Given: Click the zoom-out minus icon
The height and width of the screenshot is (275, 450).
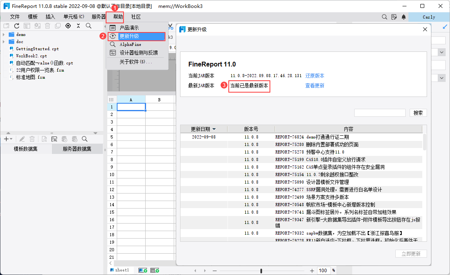Looking at the screenshot, I should tap(215, 271).
